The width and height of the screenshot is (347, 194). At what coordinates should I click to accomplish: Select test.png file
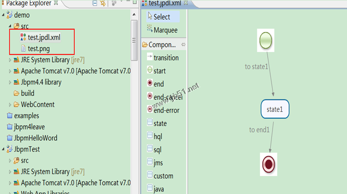click(x=35, y=49)
